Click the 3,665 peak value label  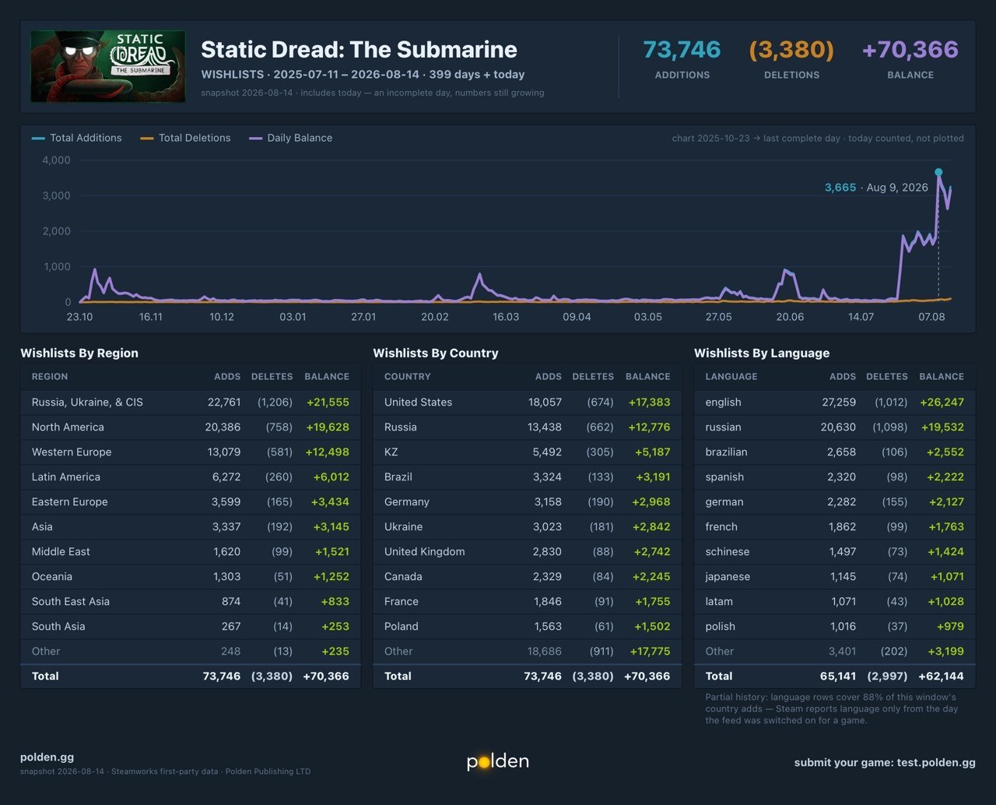pyautogui.click(x=840, y=188)
